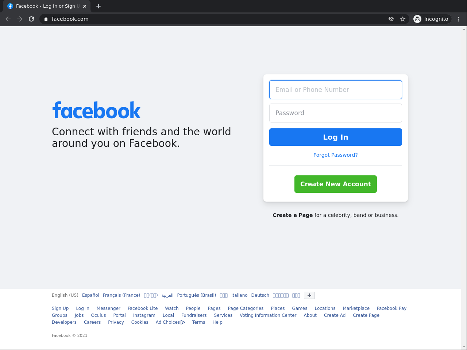Open the Privacy footer link
The height and width of the screenshot is (350, 467).
pos(116,322)
